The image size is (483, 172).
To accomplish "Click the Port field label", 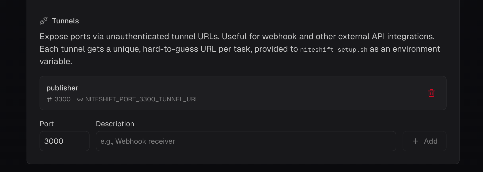I will click(47, 124).
